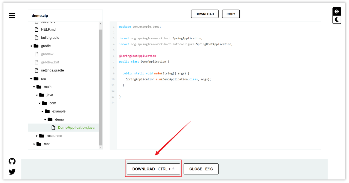Click the gradle folder icon
Screen dimensions: 349x183
pyautogui.click(x=36, y=46)
